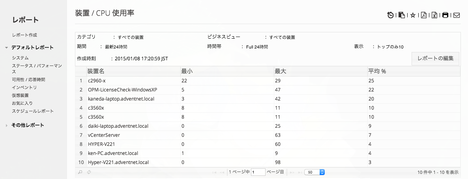Click the copy report icon

click(402, 15)
